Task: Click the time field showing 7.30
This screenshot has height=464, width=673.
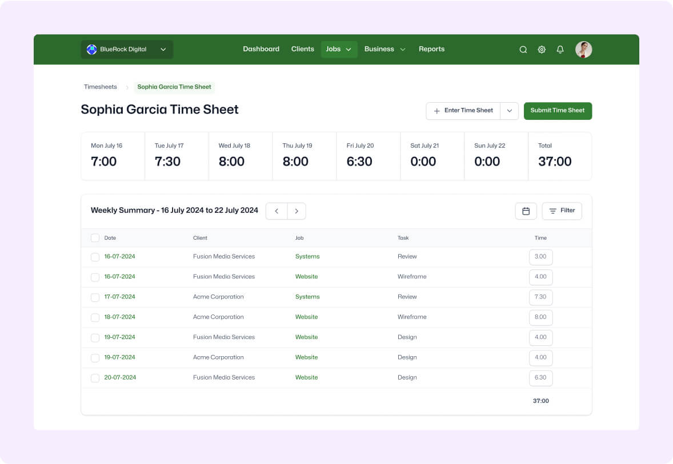Action: [540, 297]
